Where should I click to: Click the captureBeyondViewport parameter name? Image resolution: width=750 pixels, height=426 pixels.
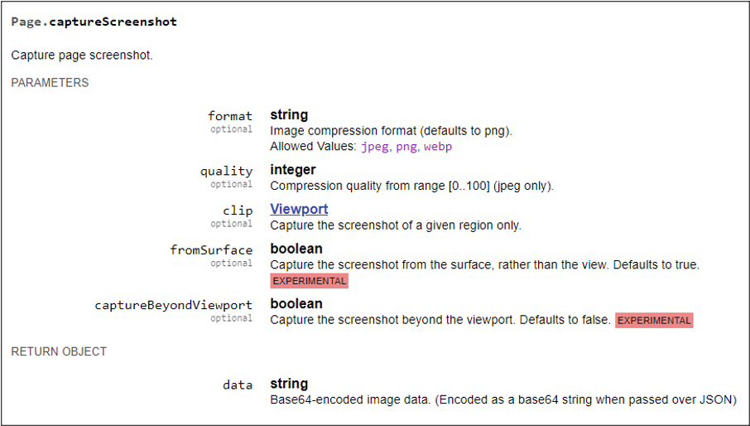tap(174, 305)
